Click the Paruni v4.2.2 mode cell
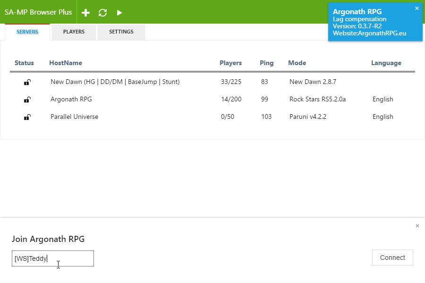The height and width of the screenshot is (283, 425). (308, 117)
